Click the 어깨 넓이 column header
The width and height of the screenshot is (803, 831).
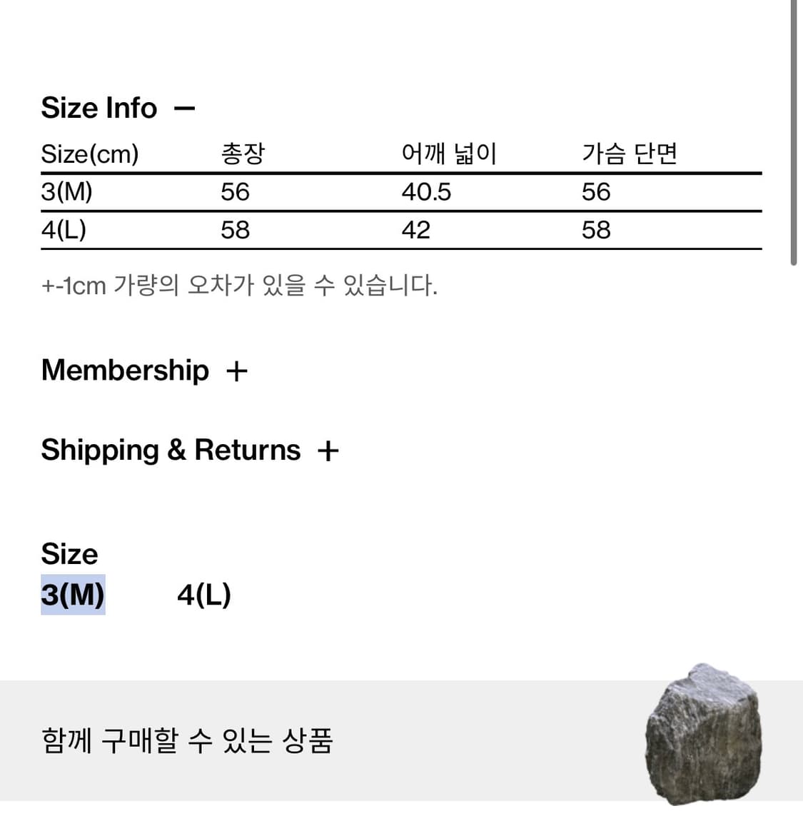tap(448, 153)
